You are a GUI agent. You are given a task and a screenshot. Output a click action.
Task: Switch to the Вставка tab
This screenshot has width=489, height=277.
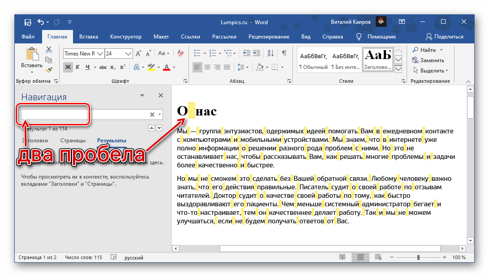(x=89, y=37)
